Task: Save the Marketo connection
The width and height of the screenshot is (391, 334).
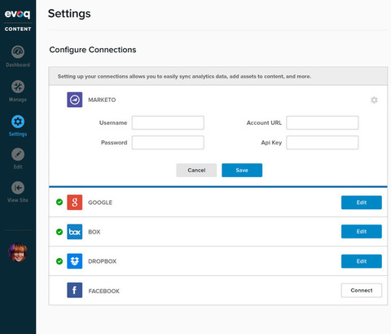Action: (x=242, y=170)
